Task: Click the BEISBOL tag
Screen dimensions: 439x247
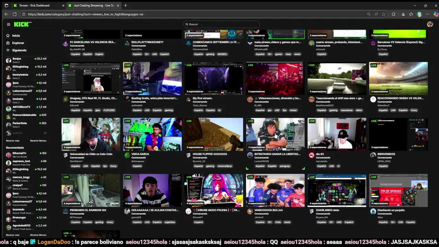Action: click(222, 54)
